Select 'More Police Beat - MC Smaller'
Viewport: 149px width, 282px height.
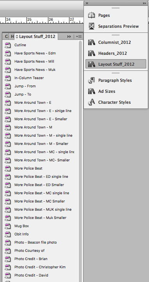pos(39,201)
